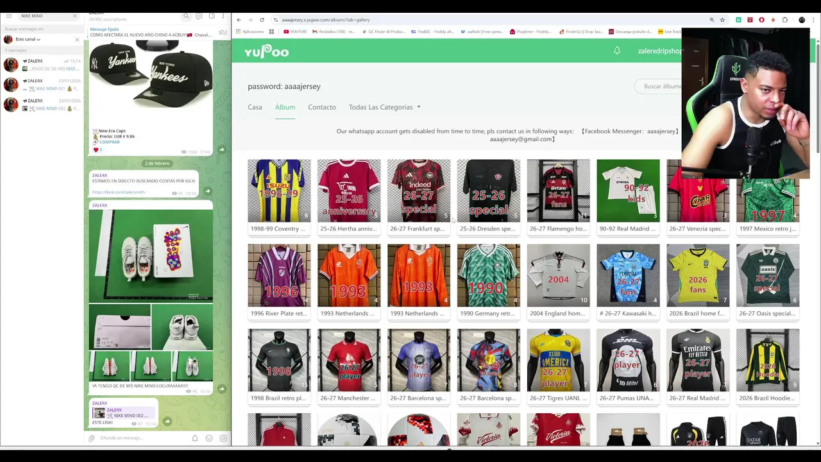Viewport: 821px width, 462px height.
Task: Open the 26-27 Pumas UNAM album
Action: pyautogui.click(x=628, y=366)
